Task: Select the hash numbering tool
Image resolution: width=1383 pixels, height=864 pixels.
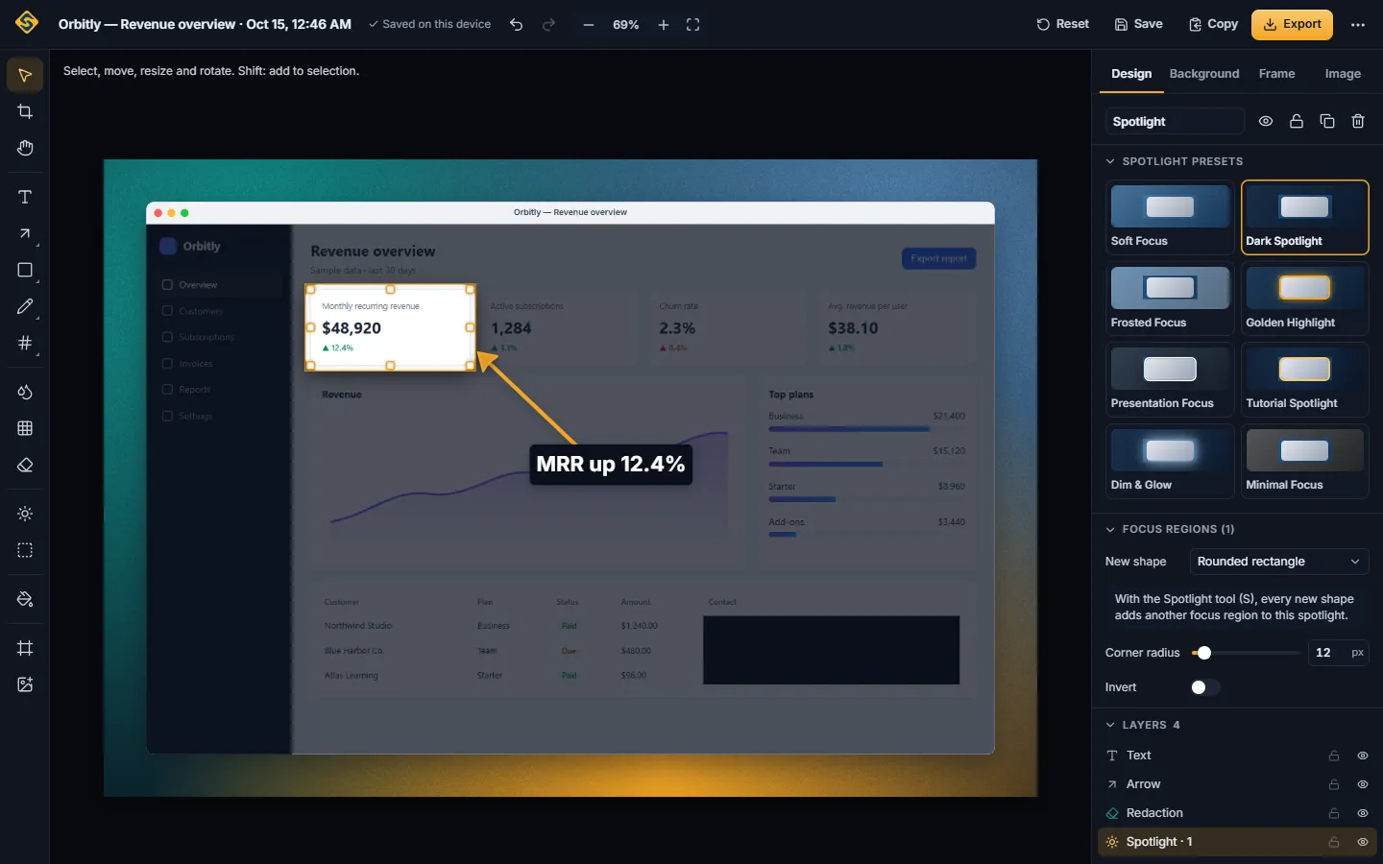Action: tap(25, 343)
